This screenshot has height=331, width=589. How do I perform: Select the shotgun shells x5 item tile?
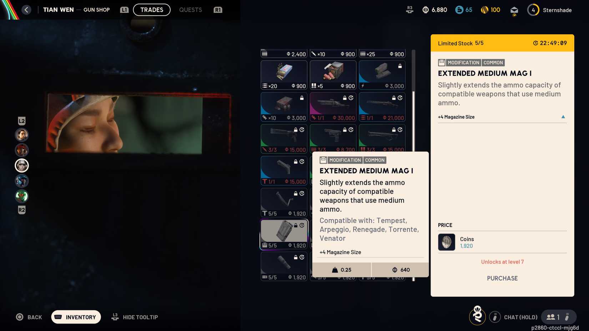pyautogui.click(x=333, y=75)
